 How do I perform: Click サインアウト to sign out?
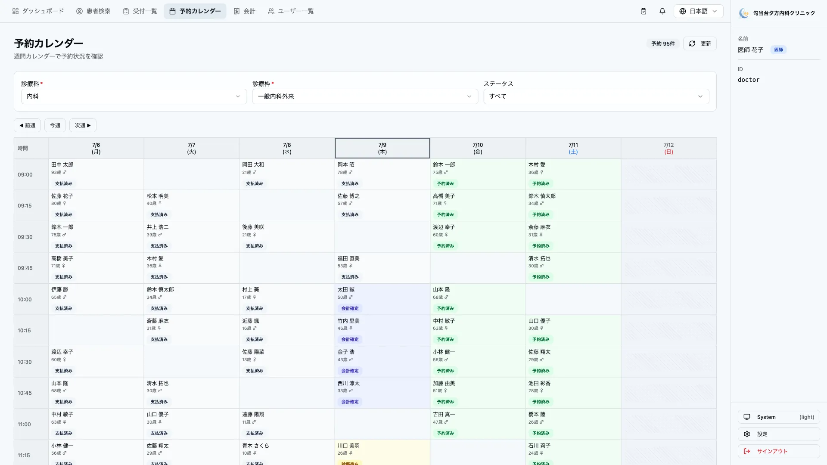[x=779, y=451]
